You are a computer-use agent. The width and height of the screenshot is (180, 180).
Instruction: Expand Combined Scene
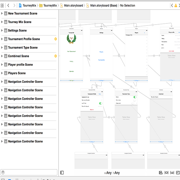coord(2,56)
